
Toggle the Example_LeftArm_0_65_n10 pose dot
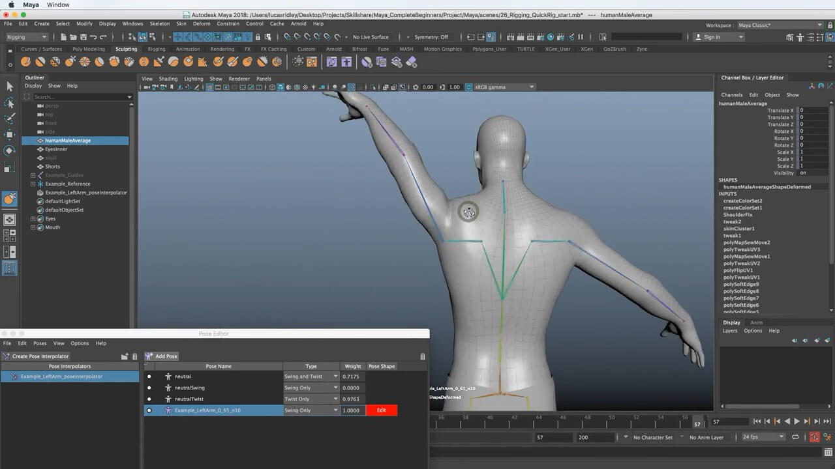(149, 410)
